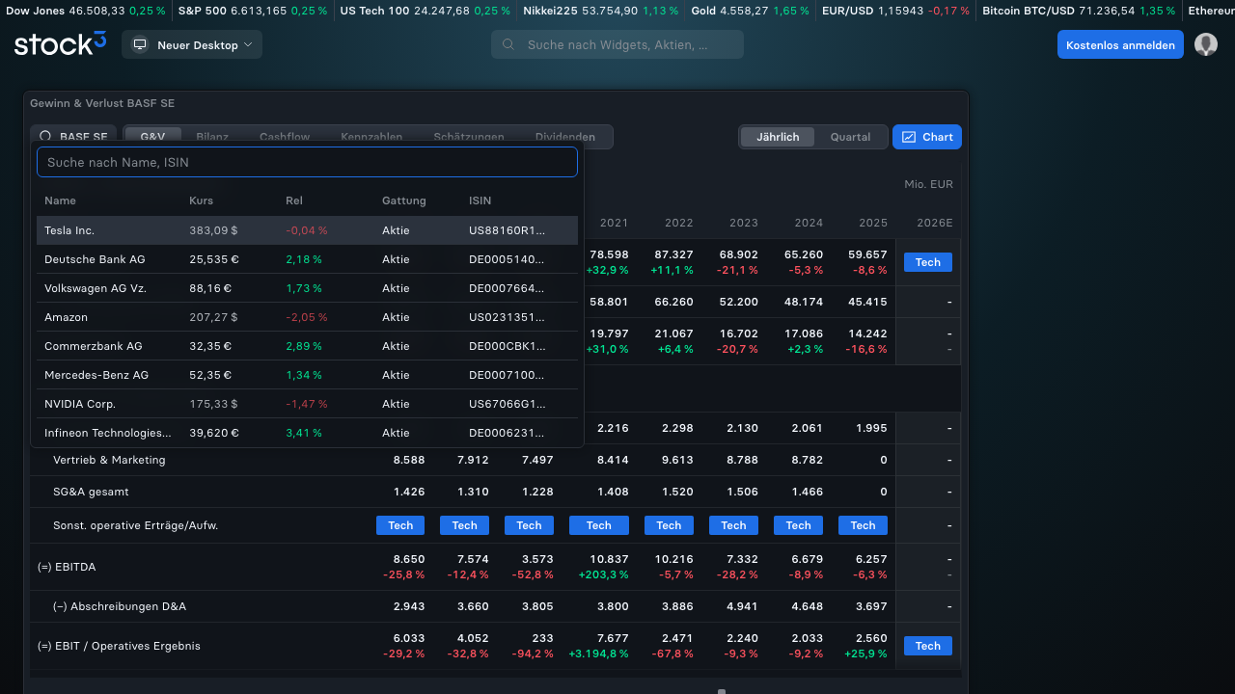Click the '(=) EBIT / Operatives Ergebnis' label
Viewport: 1235px width, 694px height.
click(x=119, y=646)
